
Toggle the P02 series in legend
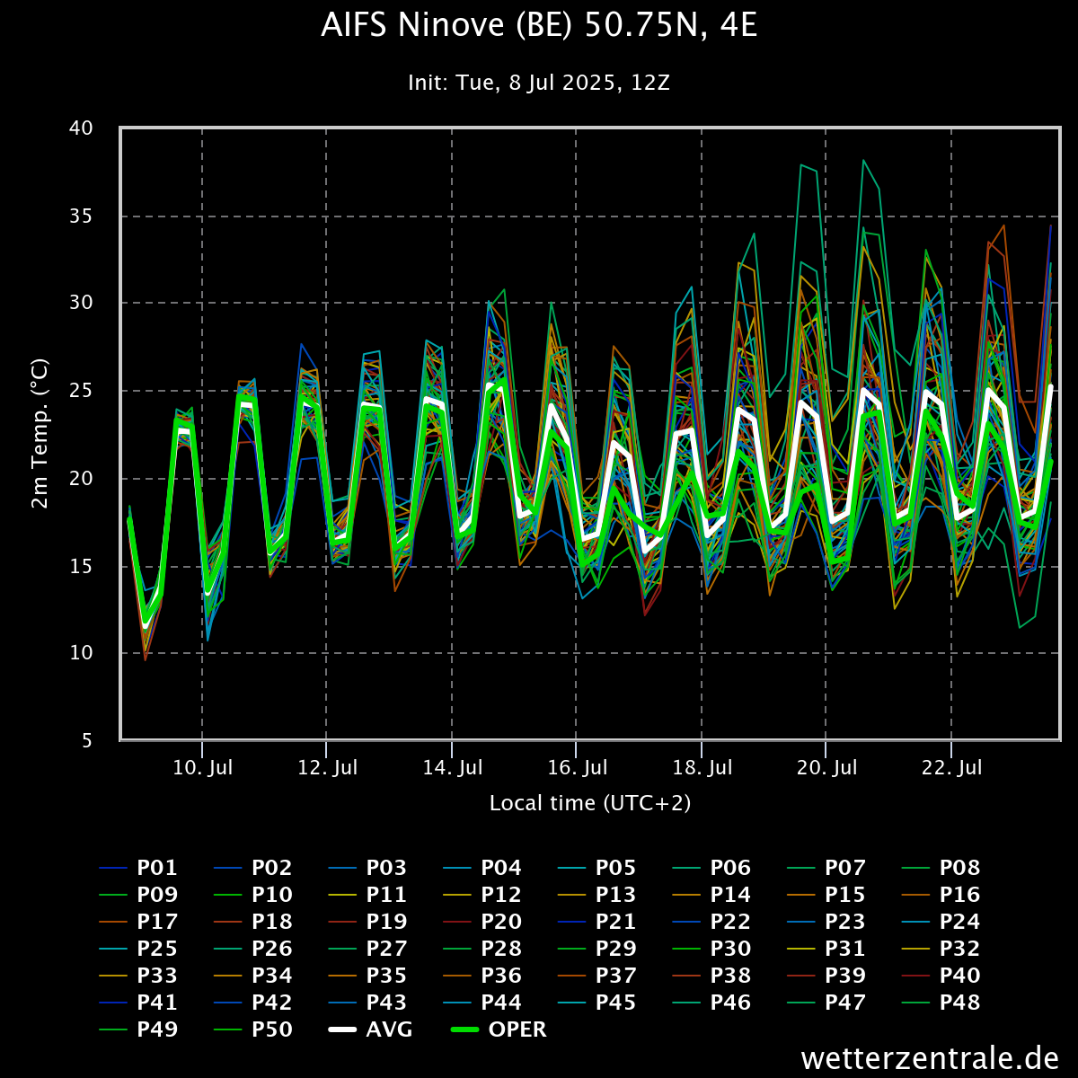point(253,868)
